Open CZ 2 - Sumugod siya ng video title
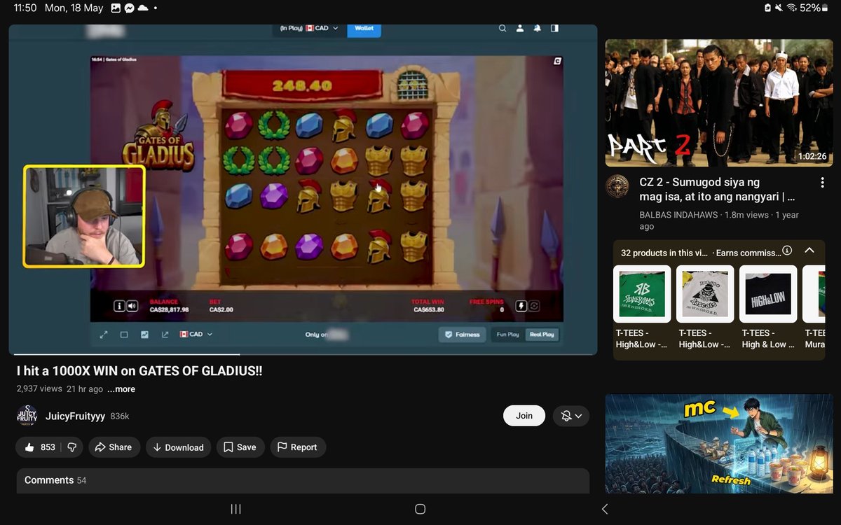The height and width of the screenshot is (525, 841). coord(717,190)
